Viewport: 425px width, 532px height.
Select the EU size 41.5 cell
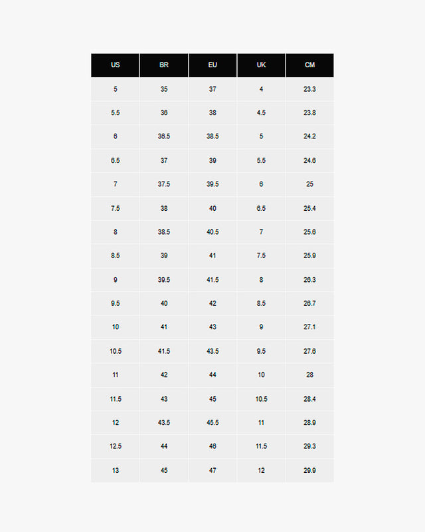pyautogui.click(x=212, y=280)
